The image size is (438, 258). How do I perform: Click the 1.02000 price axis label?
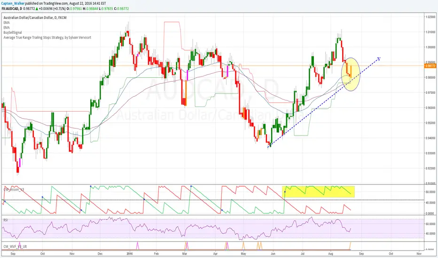pos(430,17)
